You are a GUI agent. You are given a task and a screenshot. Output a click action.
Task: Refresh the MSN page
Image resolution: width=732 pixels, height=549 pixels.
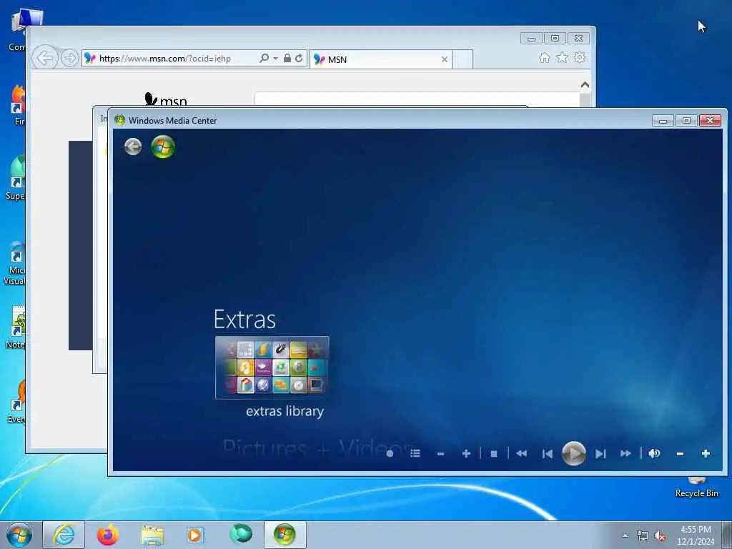click(299, 58)
